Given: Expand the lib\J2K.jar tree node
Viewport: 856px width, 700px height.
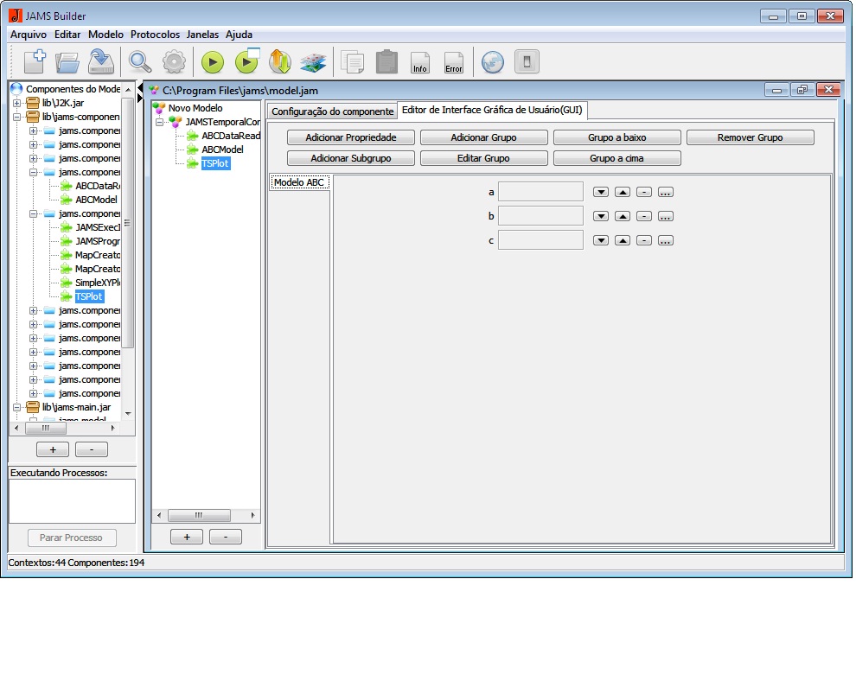Looking at the screenshot, I should 16,103.
